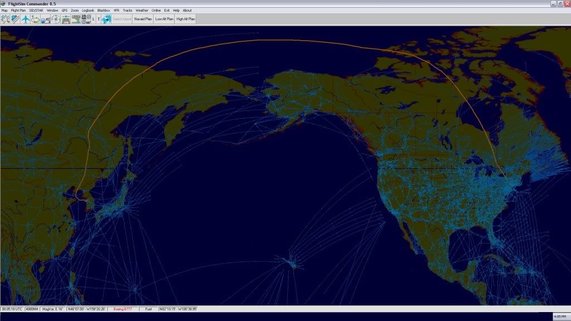Click the fuel pump aircraft toolbar icon
The width and height of the screenshot is (571, 321).
coord(46,19)
